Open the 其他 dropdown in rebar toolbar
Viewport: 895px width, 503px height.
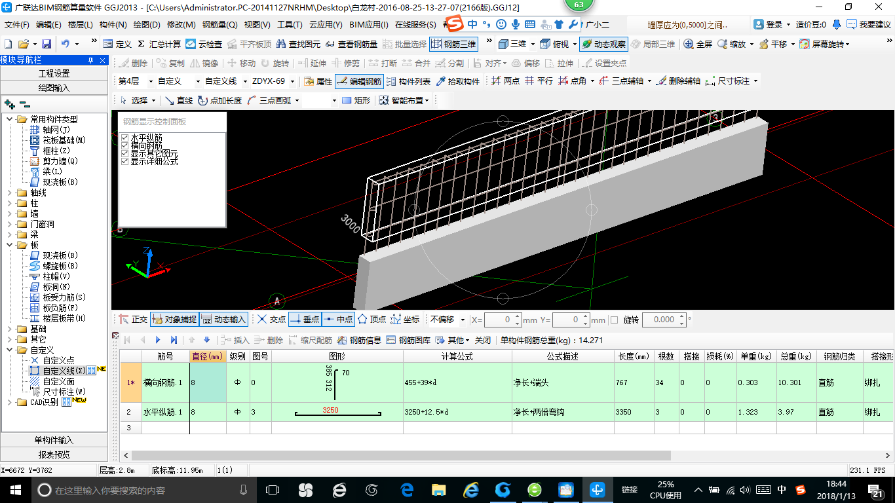[453, 340]
